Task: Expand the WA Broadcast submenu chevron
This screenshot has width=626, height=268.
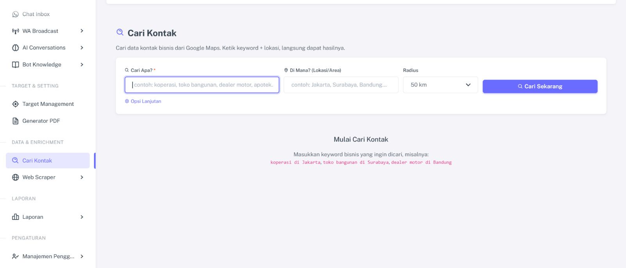Action: coord(82,31)
